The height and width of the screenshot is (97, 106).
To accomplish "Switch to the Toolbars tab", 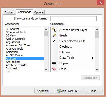I will coord(10,12).
